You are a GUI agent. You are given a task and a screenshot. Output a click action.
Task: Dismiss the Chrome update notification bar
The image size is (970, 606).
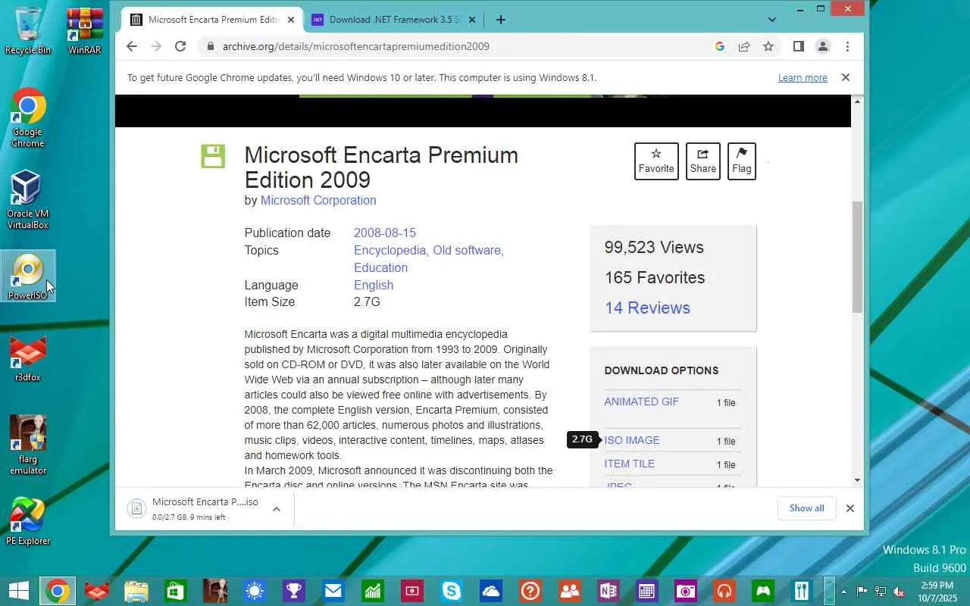tap(846, 77)
